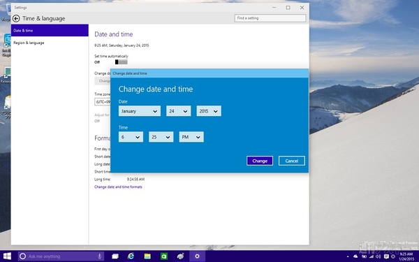Image resolution: width=419 pixels, height=262 pixels.
Task: Open the Store app on taskbar
Action: (164, 256)
